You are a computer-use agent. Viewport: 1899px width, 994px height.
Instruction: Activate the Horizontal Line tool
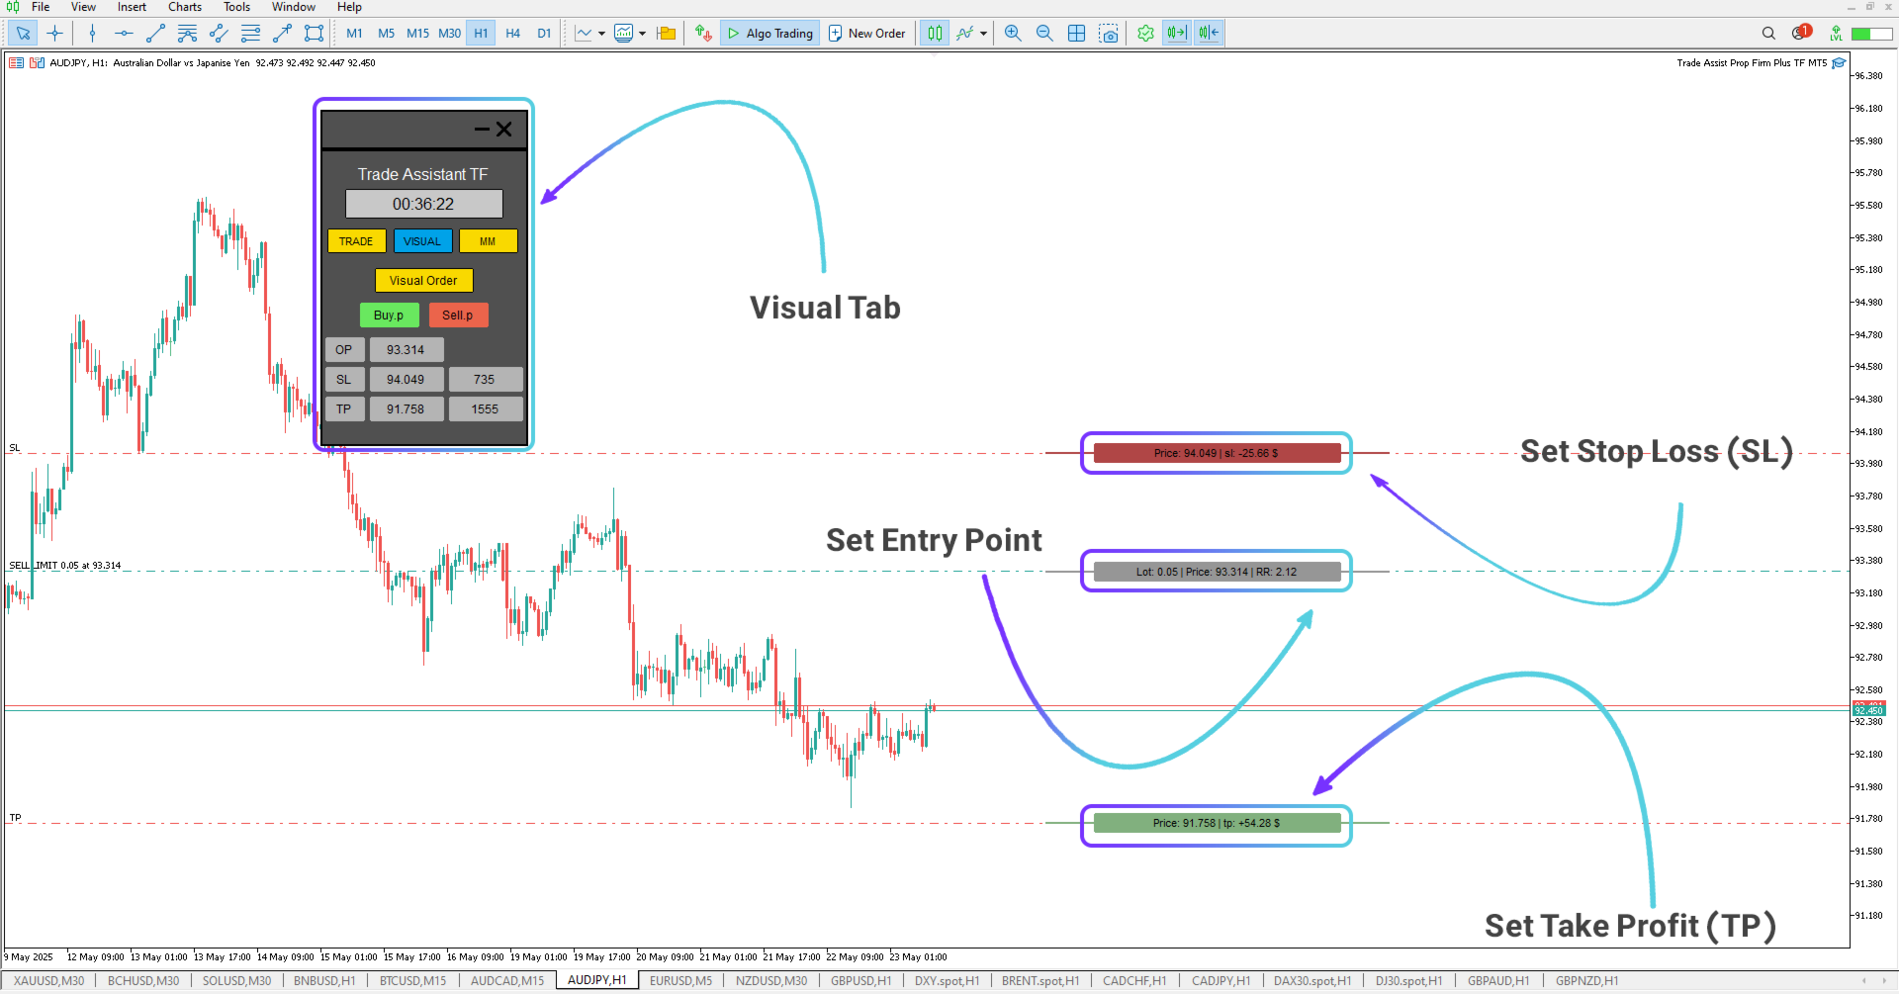[123, 33]
